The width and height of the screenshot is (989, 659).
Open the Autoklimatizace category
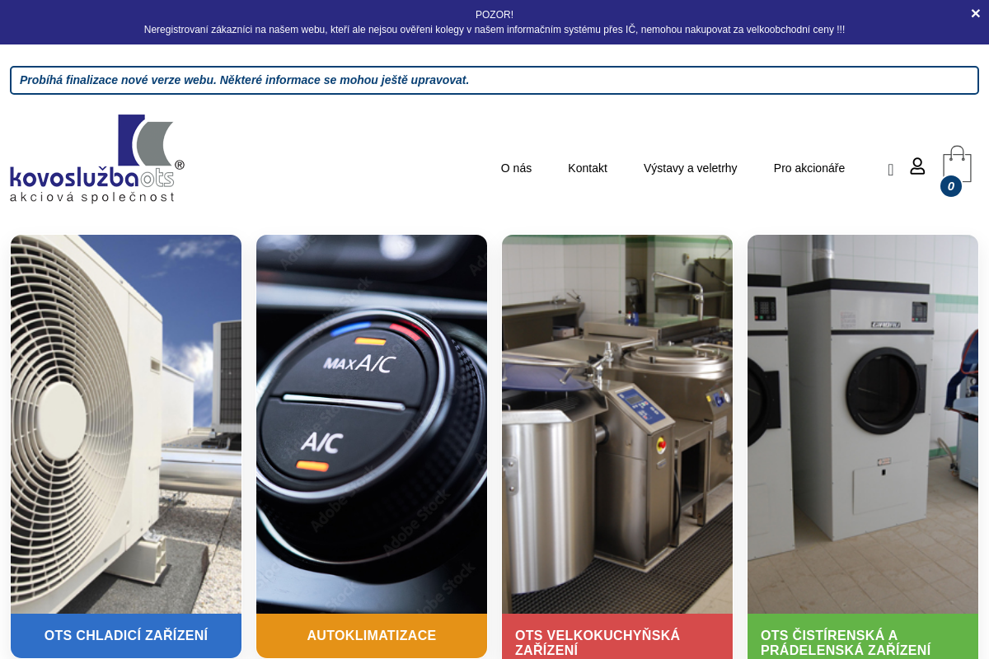(372, 635)
